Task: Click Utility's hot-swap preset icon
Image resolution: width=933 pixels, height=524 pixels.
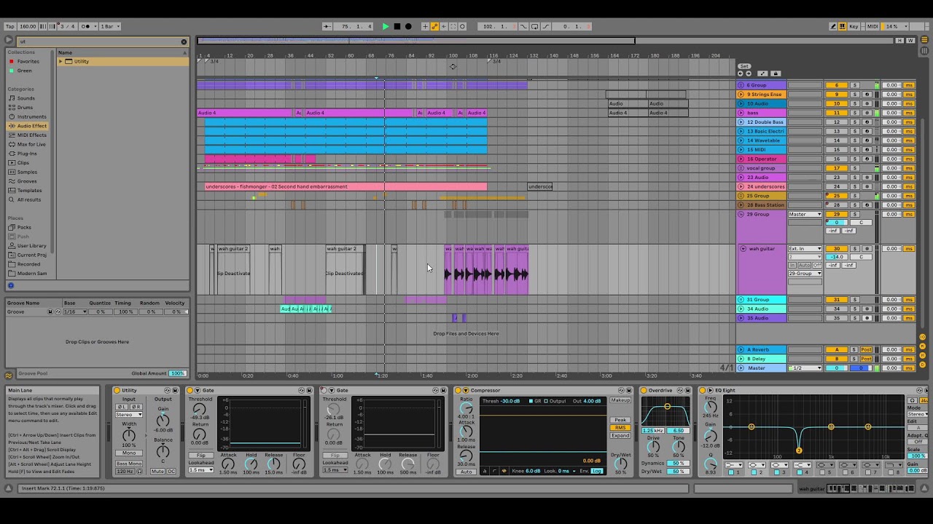Action: 167,390
